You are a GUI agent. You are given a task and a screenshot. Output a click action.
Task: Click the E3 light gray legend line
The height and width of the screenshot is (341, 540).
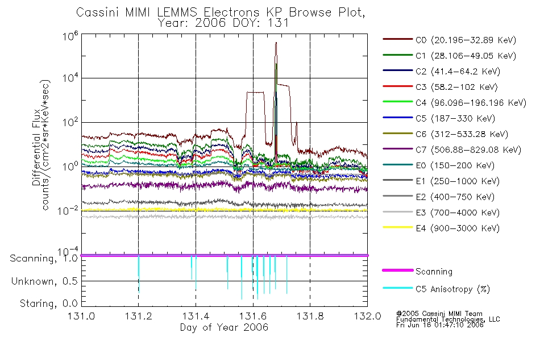coord(398,211)
